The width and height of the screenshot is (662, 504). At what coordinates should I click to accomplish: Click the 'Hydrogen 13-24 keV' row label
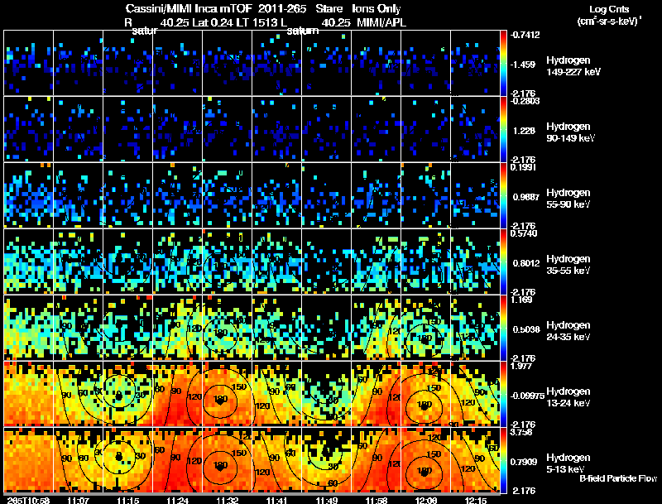(568, 397)
